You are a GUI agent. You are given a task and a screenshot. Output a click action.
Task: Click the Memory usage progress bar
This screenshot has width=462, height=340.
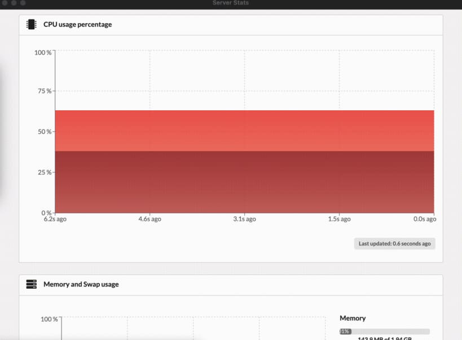(385, 332)
